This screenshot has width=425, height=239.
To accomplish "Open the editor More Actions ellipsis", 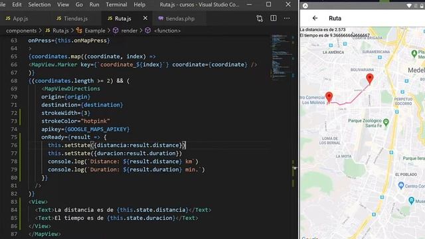I will click(x=287, y=18).
